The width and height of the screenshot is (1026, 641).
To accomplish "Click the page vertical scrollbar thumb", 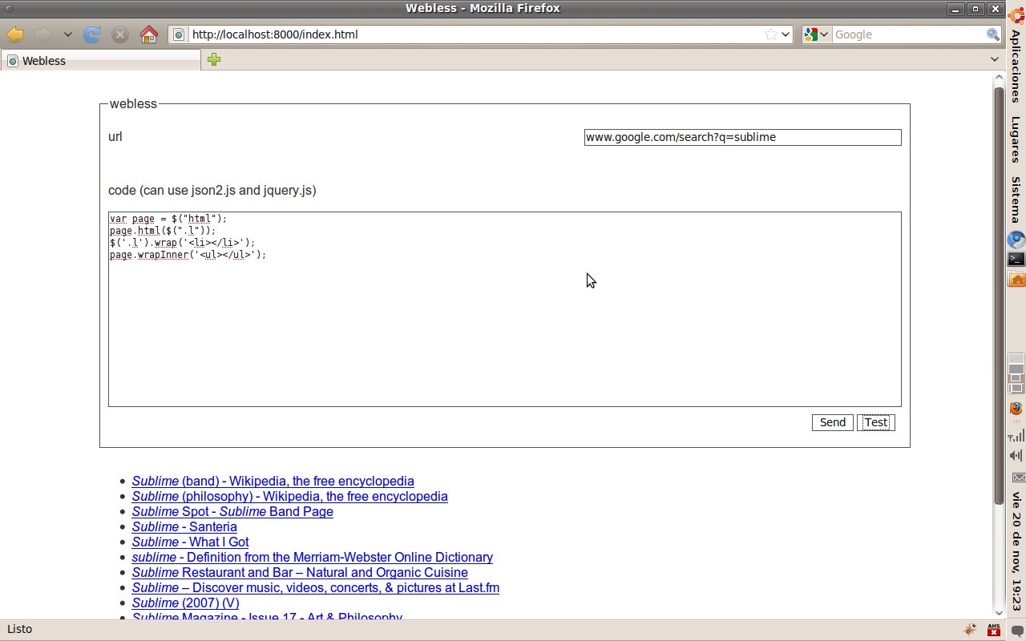I will tap(999, 295).
